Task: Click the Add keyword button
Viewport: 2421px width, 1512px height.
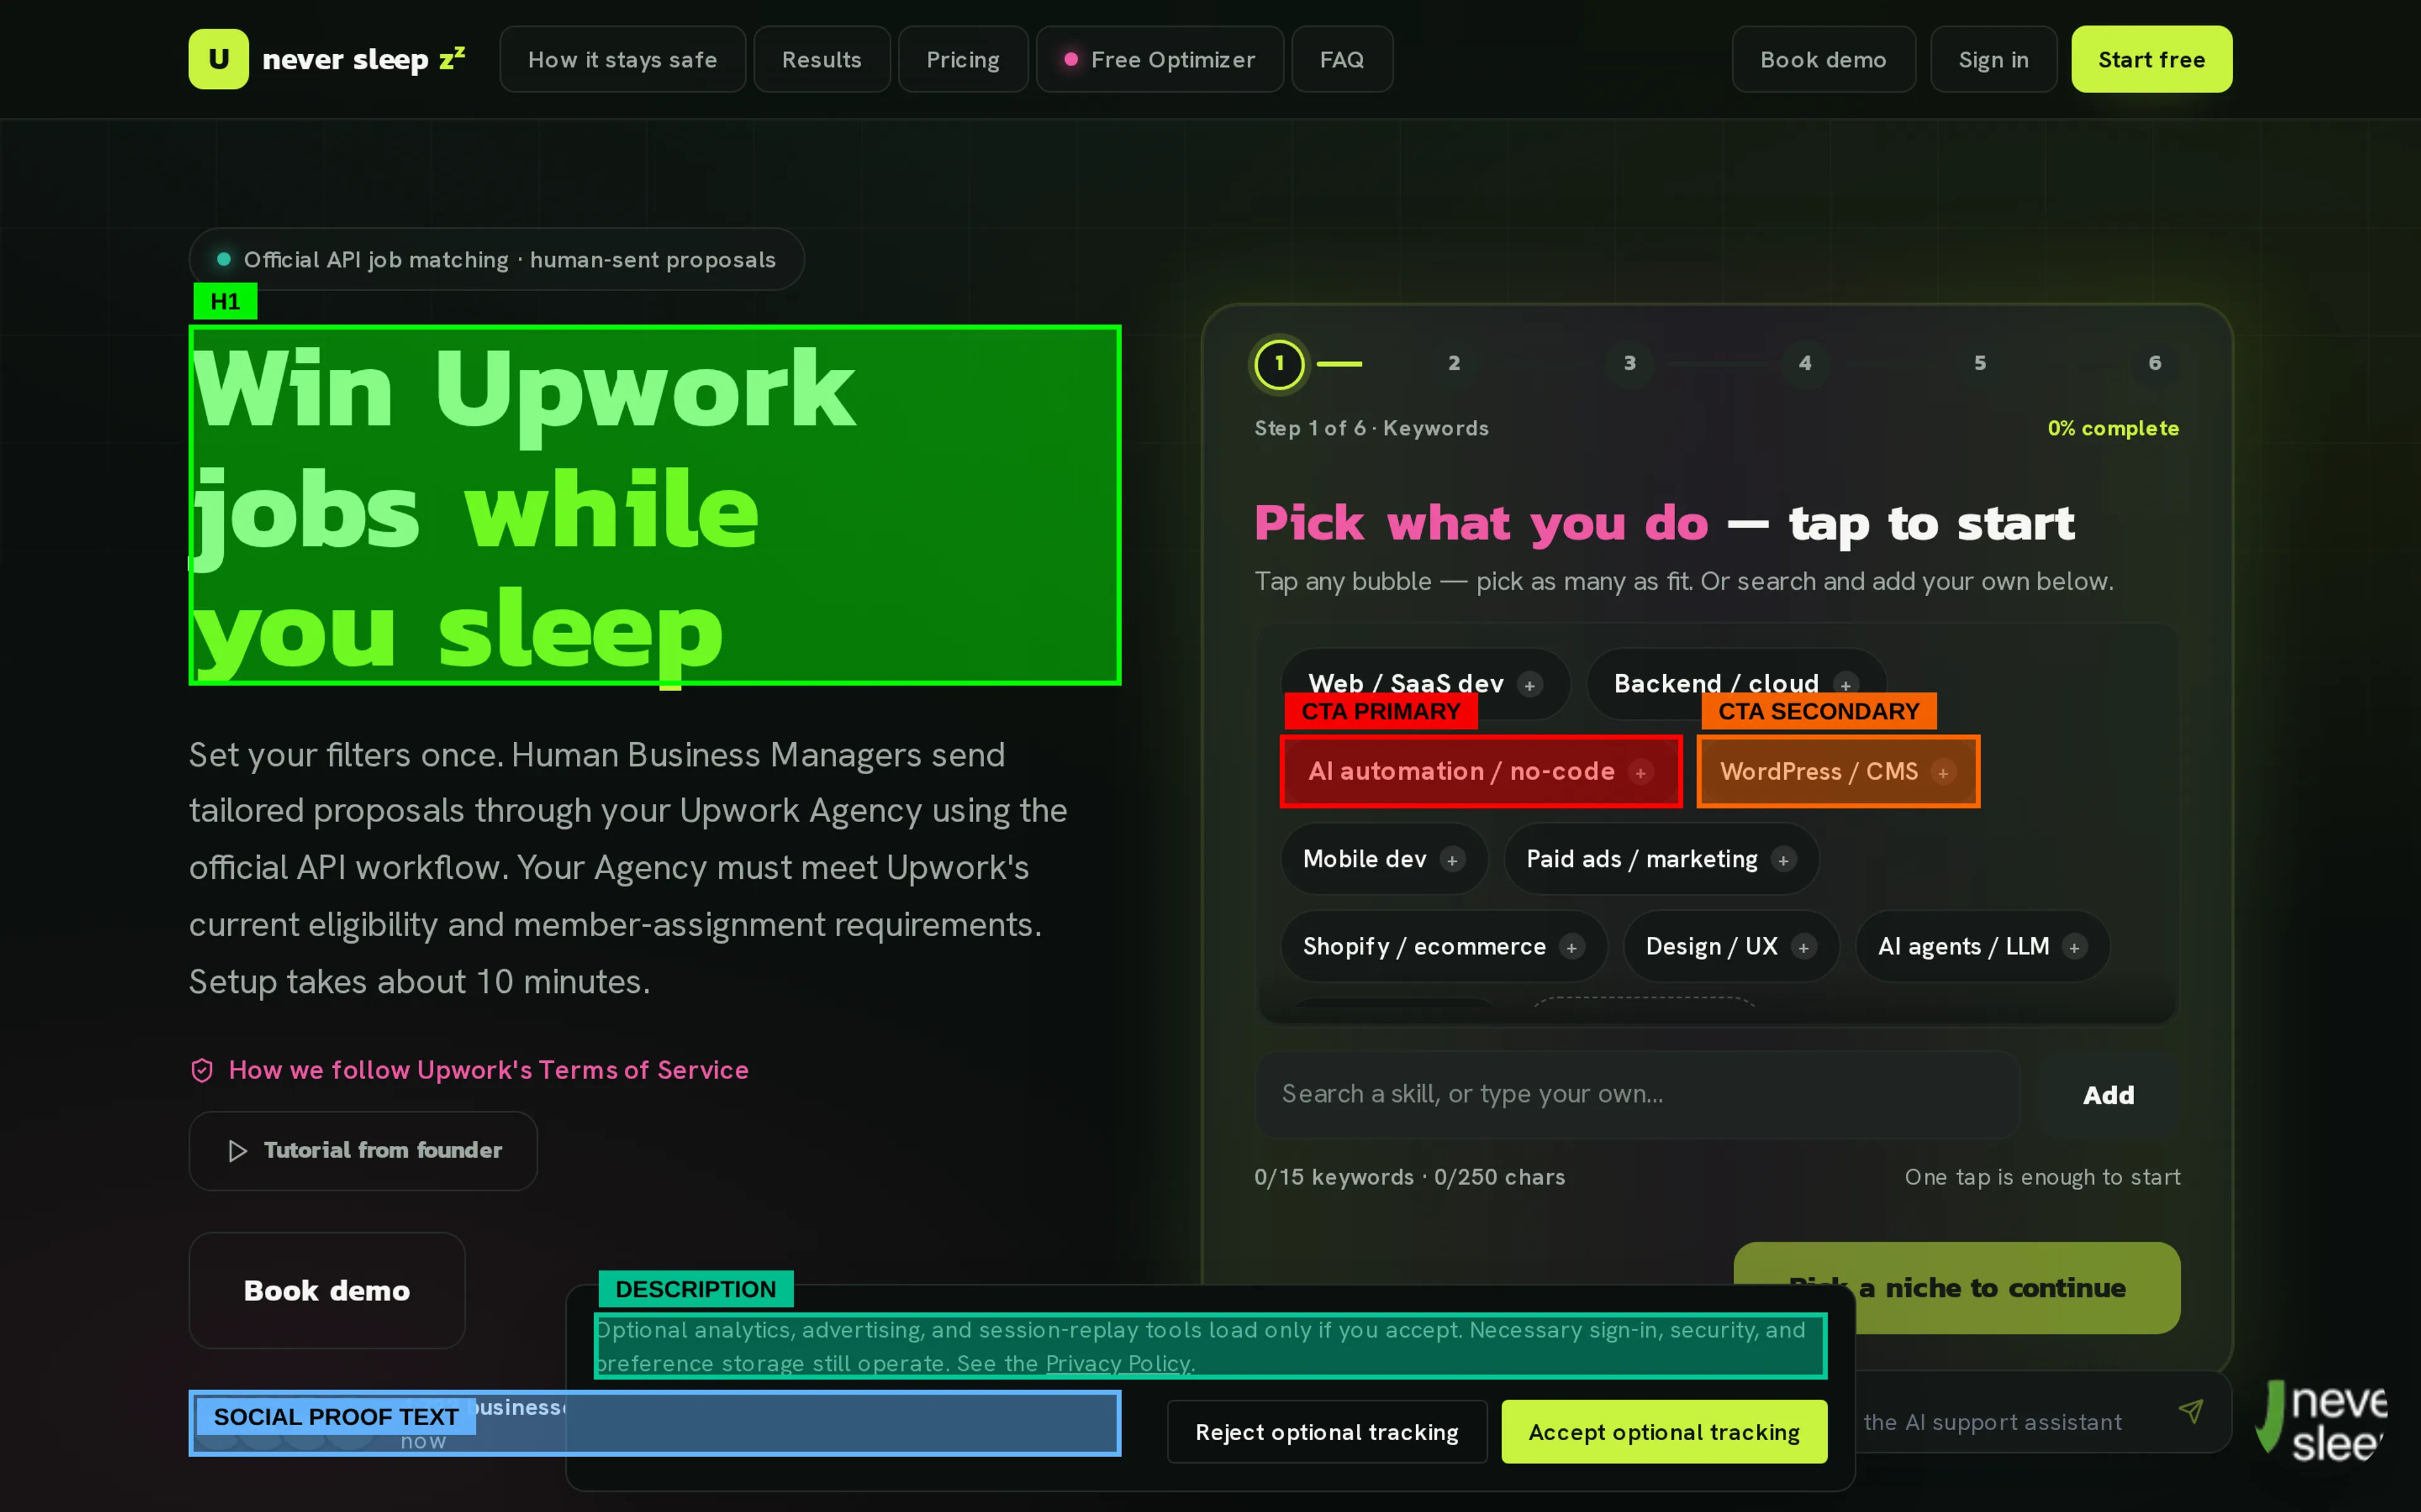Action: pos(2108,1095)
